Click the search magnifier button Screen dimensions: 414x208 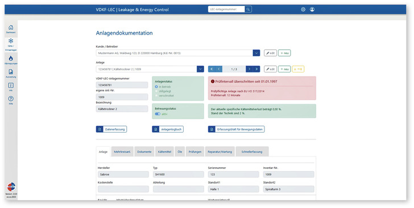tap(248, 9)
